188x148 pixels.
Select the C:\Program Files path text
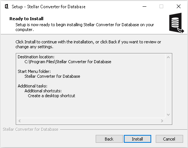point(68,62)
